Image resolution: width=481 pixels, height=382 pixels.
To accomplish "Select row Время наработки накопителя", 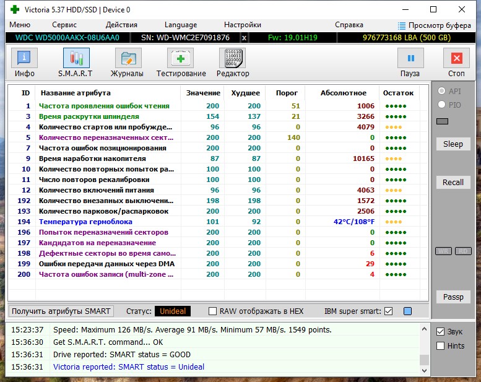I will click(x=219, y=158).
